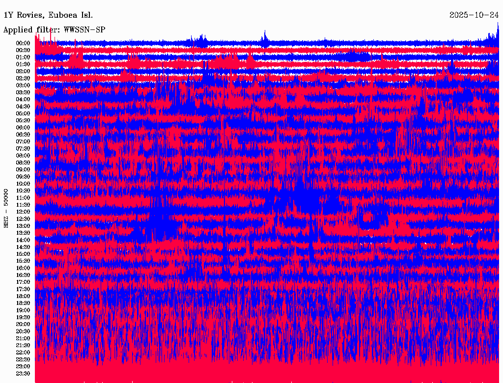Select the 03:00 time row label

[23, 85]
